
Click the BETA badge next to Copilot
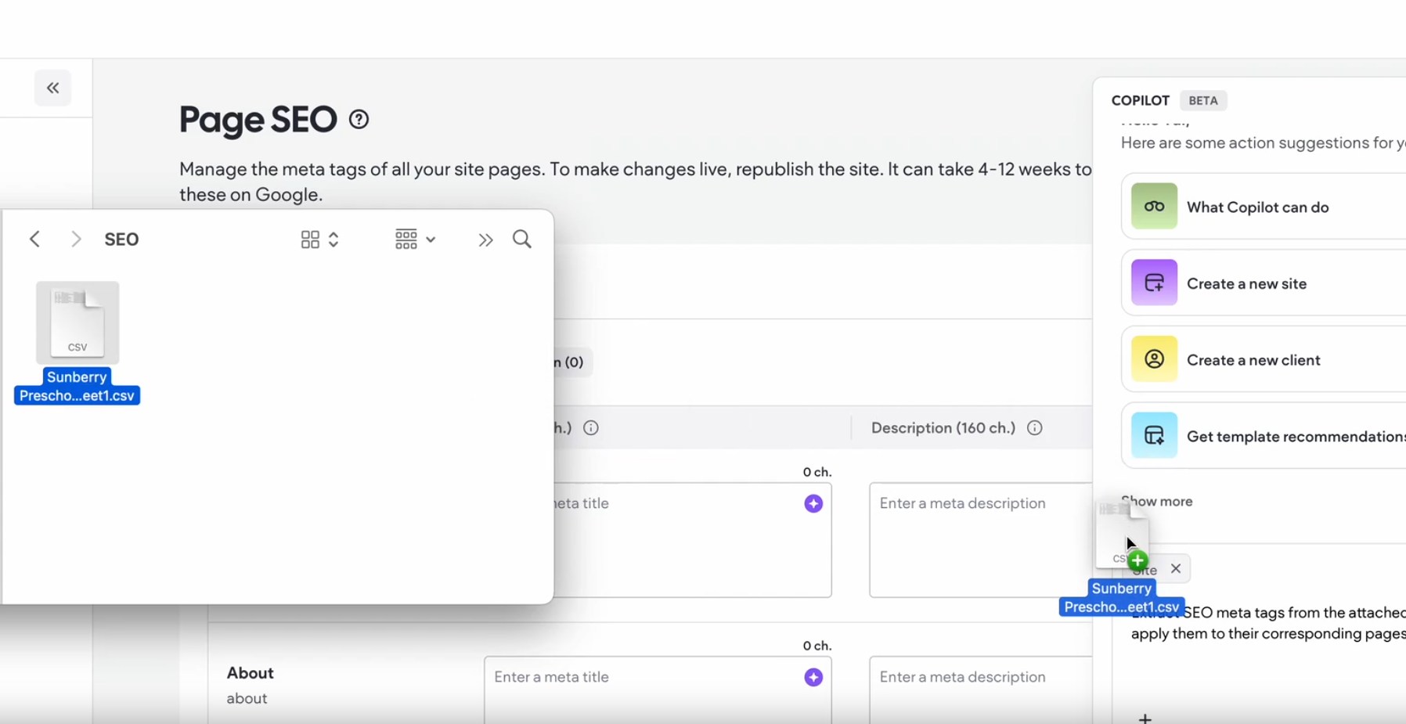pyautogui.click(x=1203, y=101)
